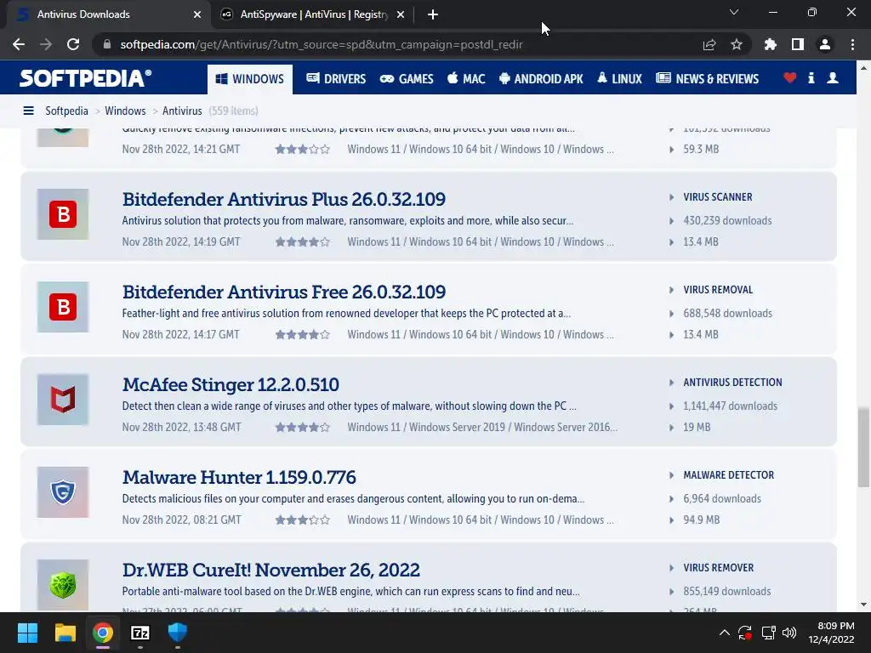View site information lock icon
Viewport: 871px width, 653px height.
click(x=107, y=44)
